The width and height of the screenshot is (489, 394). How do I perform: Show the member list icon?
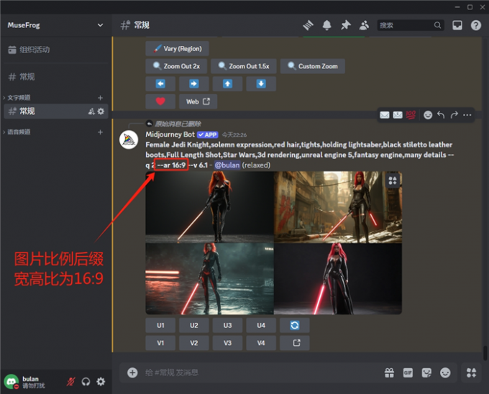[364, 25]
